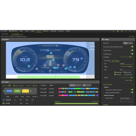This screenshot has height=136, width=136.
Task: Toggle the Show AOI names switch
Action: tap(132, 50)
